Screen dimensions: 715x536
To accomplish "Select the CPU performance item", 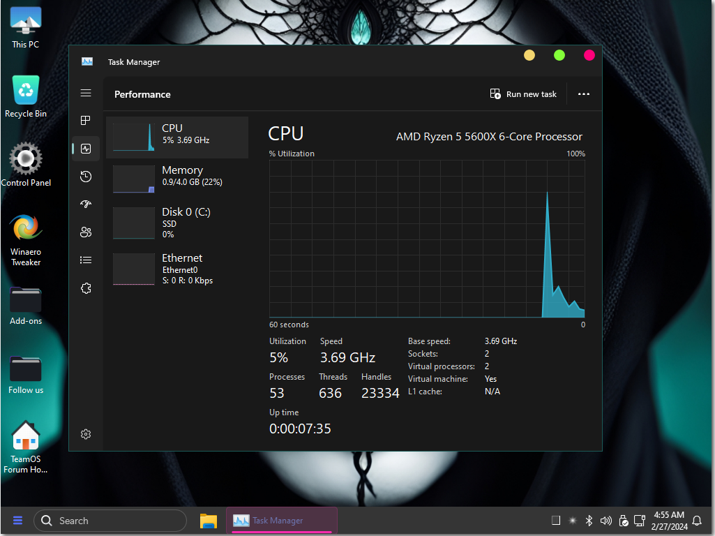I will (177, 137).
